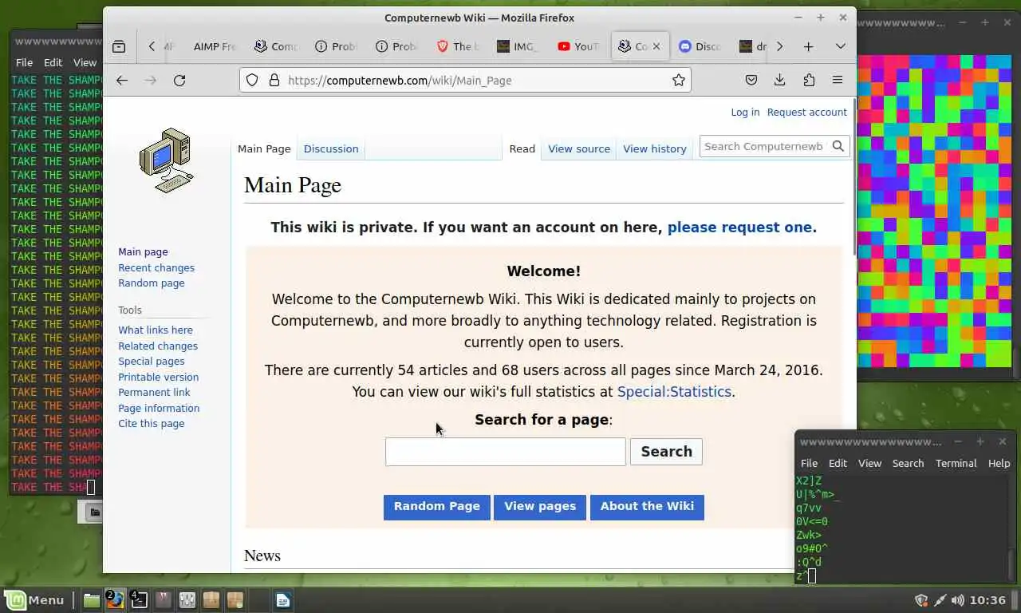
Task: Open Search menu in the lower right terminal
Action: tap(908, 463)
